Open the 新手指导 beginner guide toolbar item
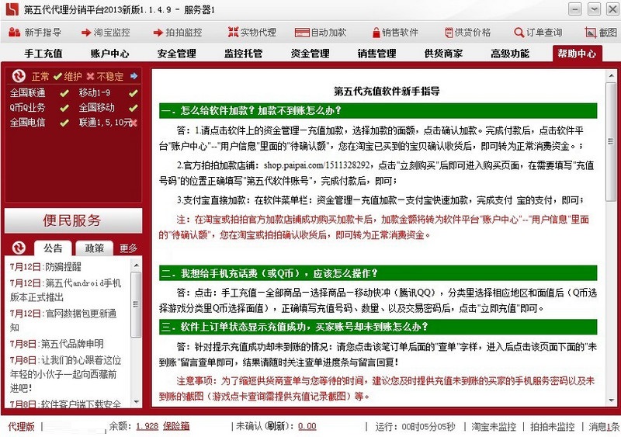Image resolution: width=621 pixels, height=437 pixels. [x=35, y=33]
